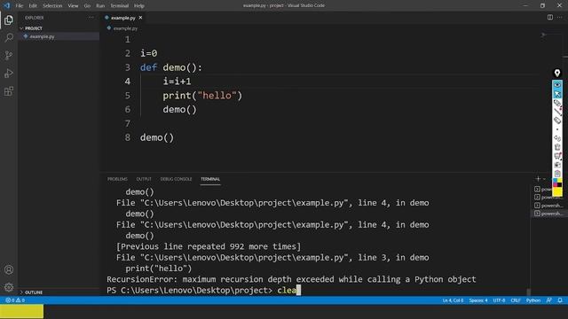568x319 pixels.
Task: Select example.py file in Explorer tree
Action: coord(59,36)
